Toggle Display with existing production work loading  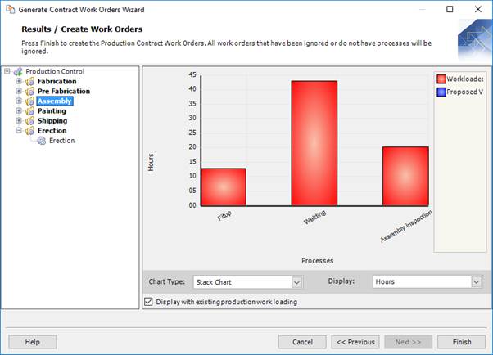148,302
